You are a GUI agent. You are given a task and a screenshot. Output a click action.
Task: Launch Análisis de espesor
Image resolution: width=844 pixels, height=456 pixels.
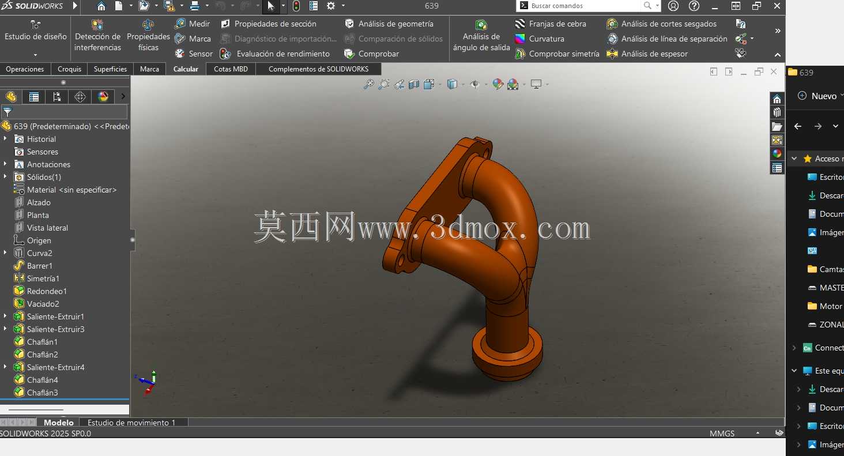tap(647, 54)
